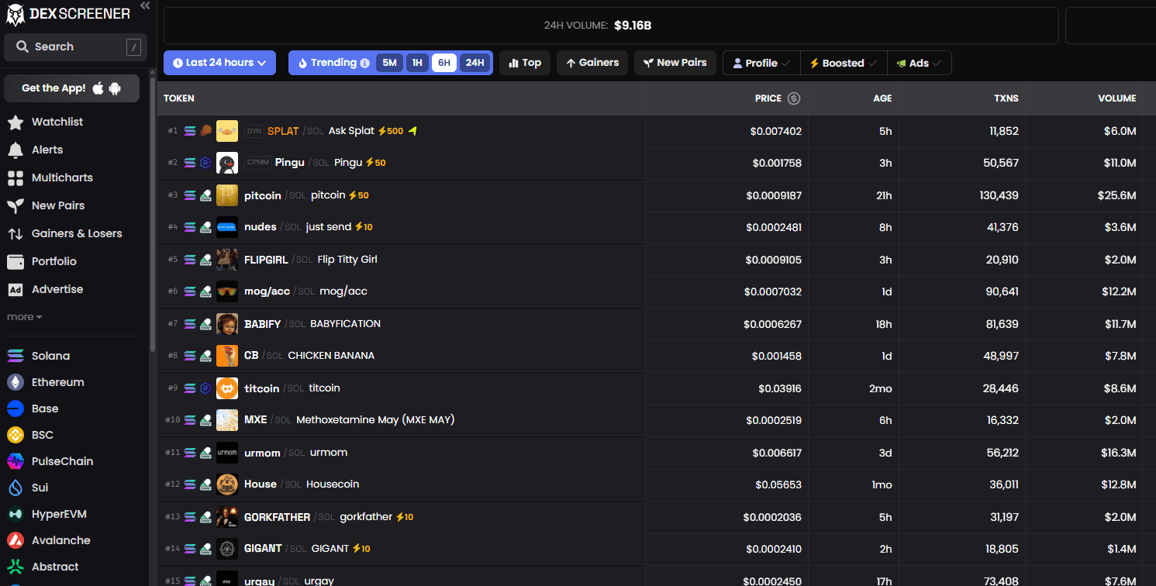
Task: Sort by the TOKEN column header
Action: [179, 98]
